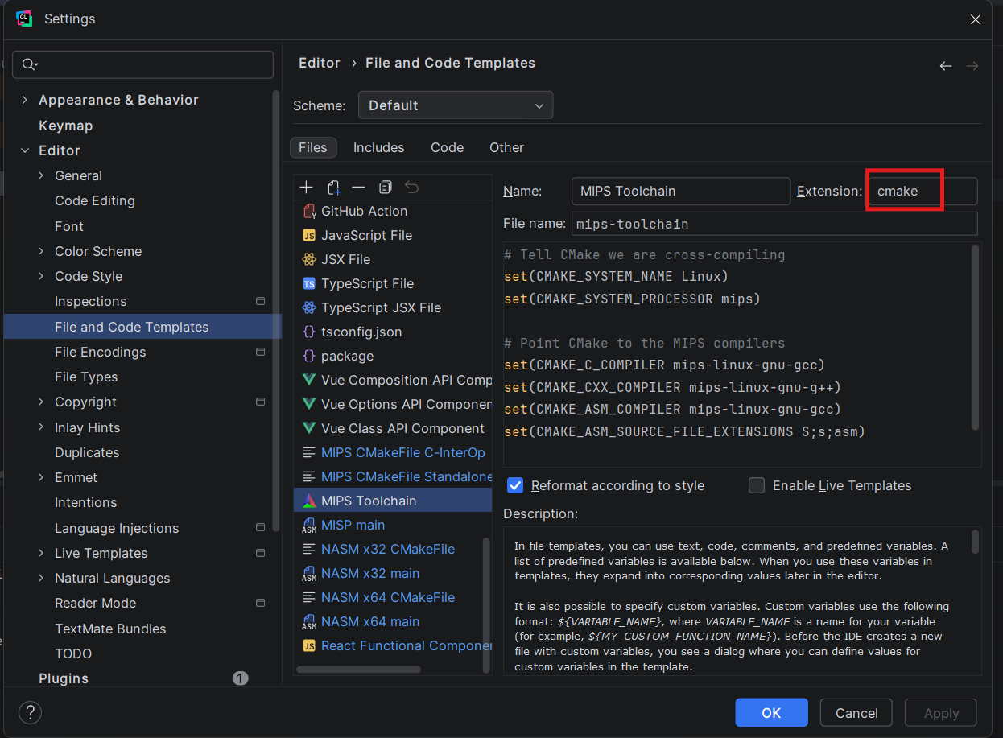The image size is (1003, 738).
Task: Collapse the Editor tree node
Action: 24,150
